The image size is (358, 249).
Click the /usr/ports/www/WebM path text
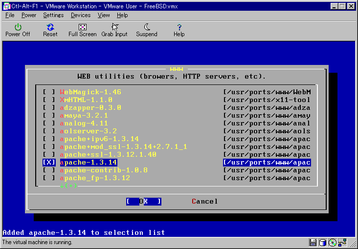(x=267, y=92)
